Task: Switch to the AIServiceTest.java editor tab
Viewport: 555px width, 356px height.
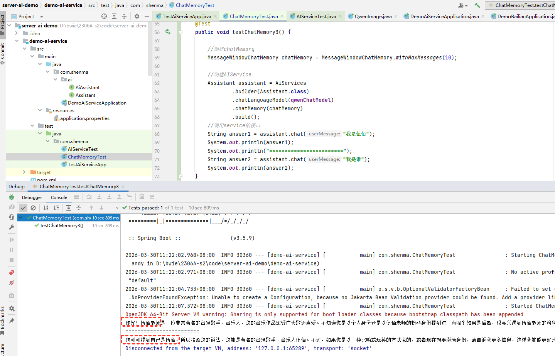Action: coord(316,16)
